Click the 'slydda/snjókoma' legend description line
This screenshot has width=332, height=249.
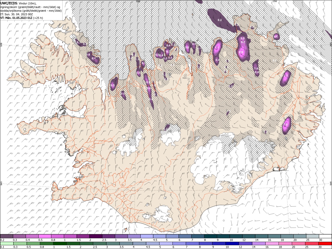(x=31, y=11)
